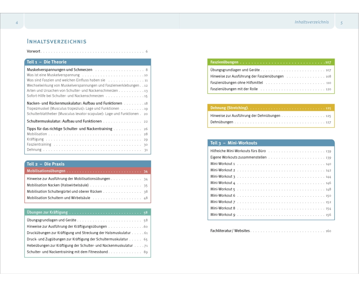
Task: Open 'Was ist eine Muskelverspannung' entry
Action: (53, 75)
